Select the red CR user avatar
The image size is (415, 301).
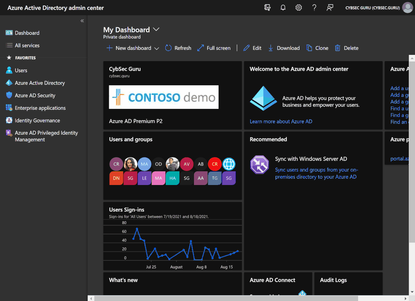[x=215, y=164]
